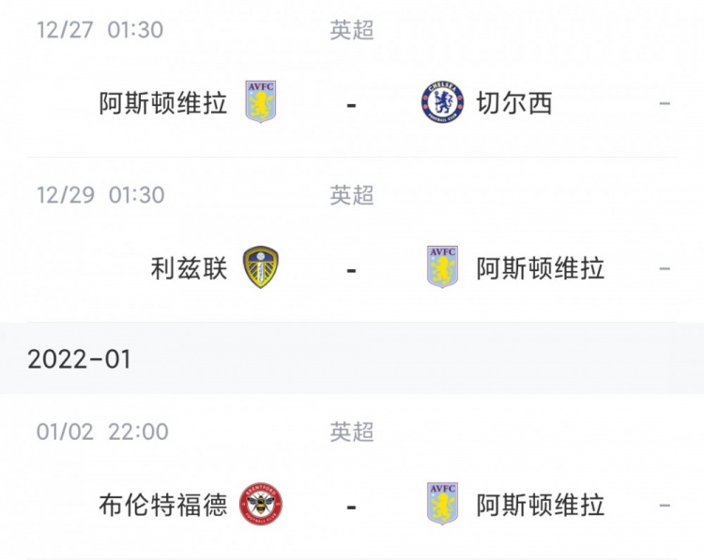Click the Brentford bee crest
Image resolution: width=704 pixels, height=560 pixels.
click(261, 504)
